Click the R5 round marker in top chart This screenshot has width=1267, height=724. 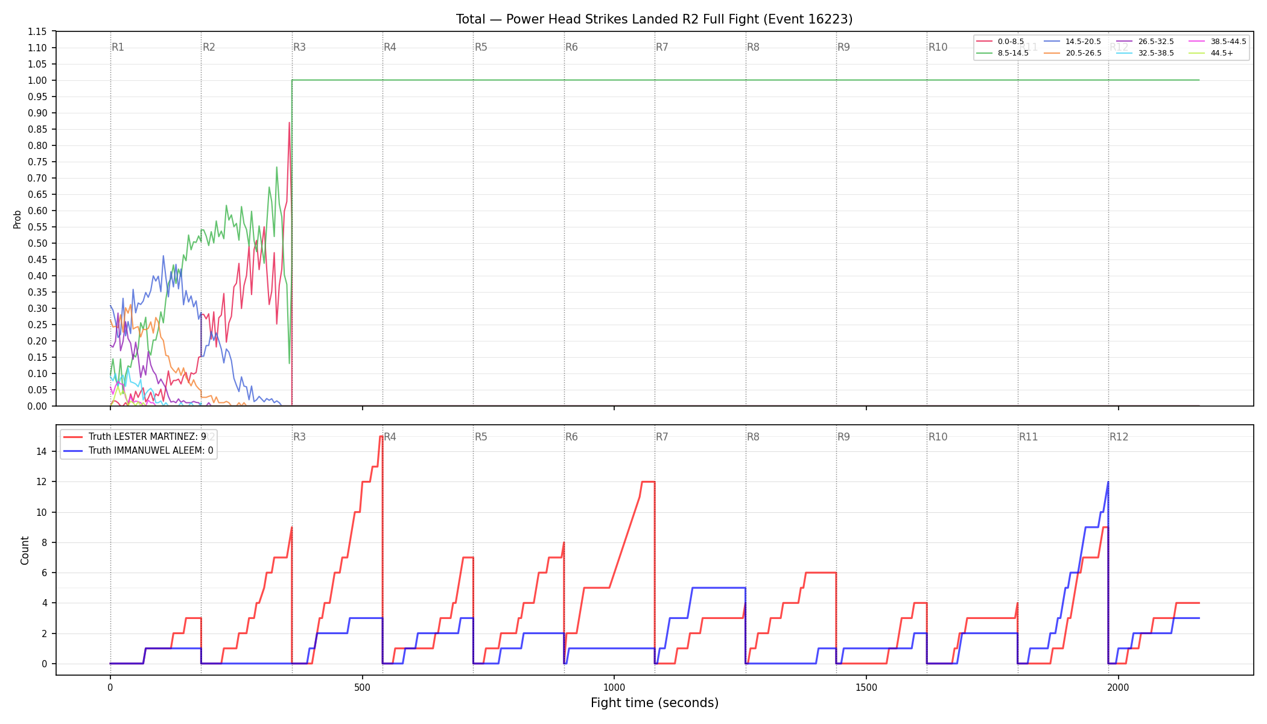(481, 47)
